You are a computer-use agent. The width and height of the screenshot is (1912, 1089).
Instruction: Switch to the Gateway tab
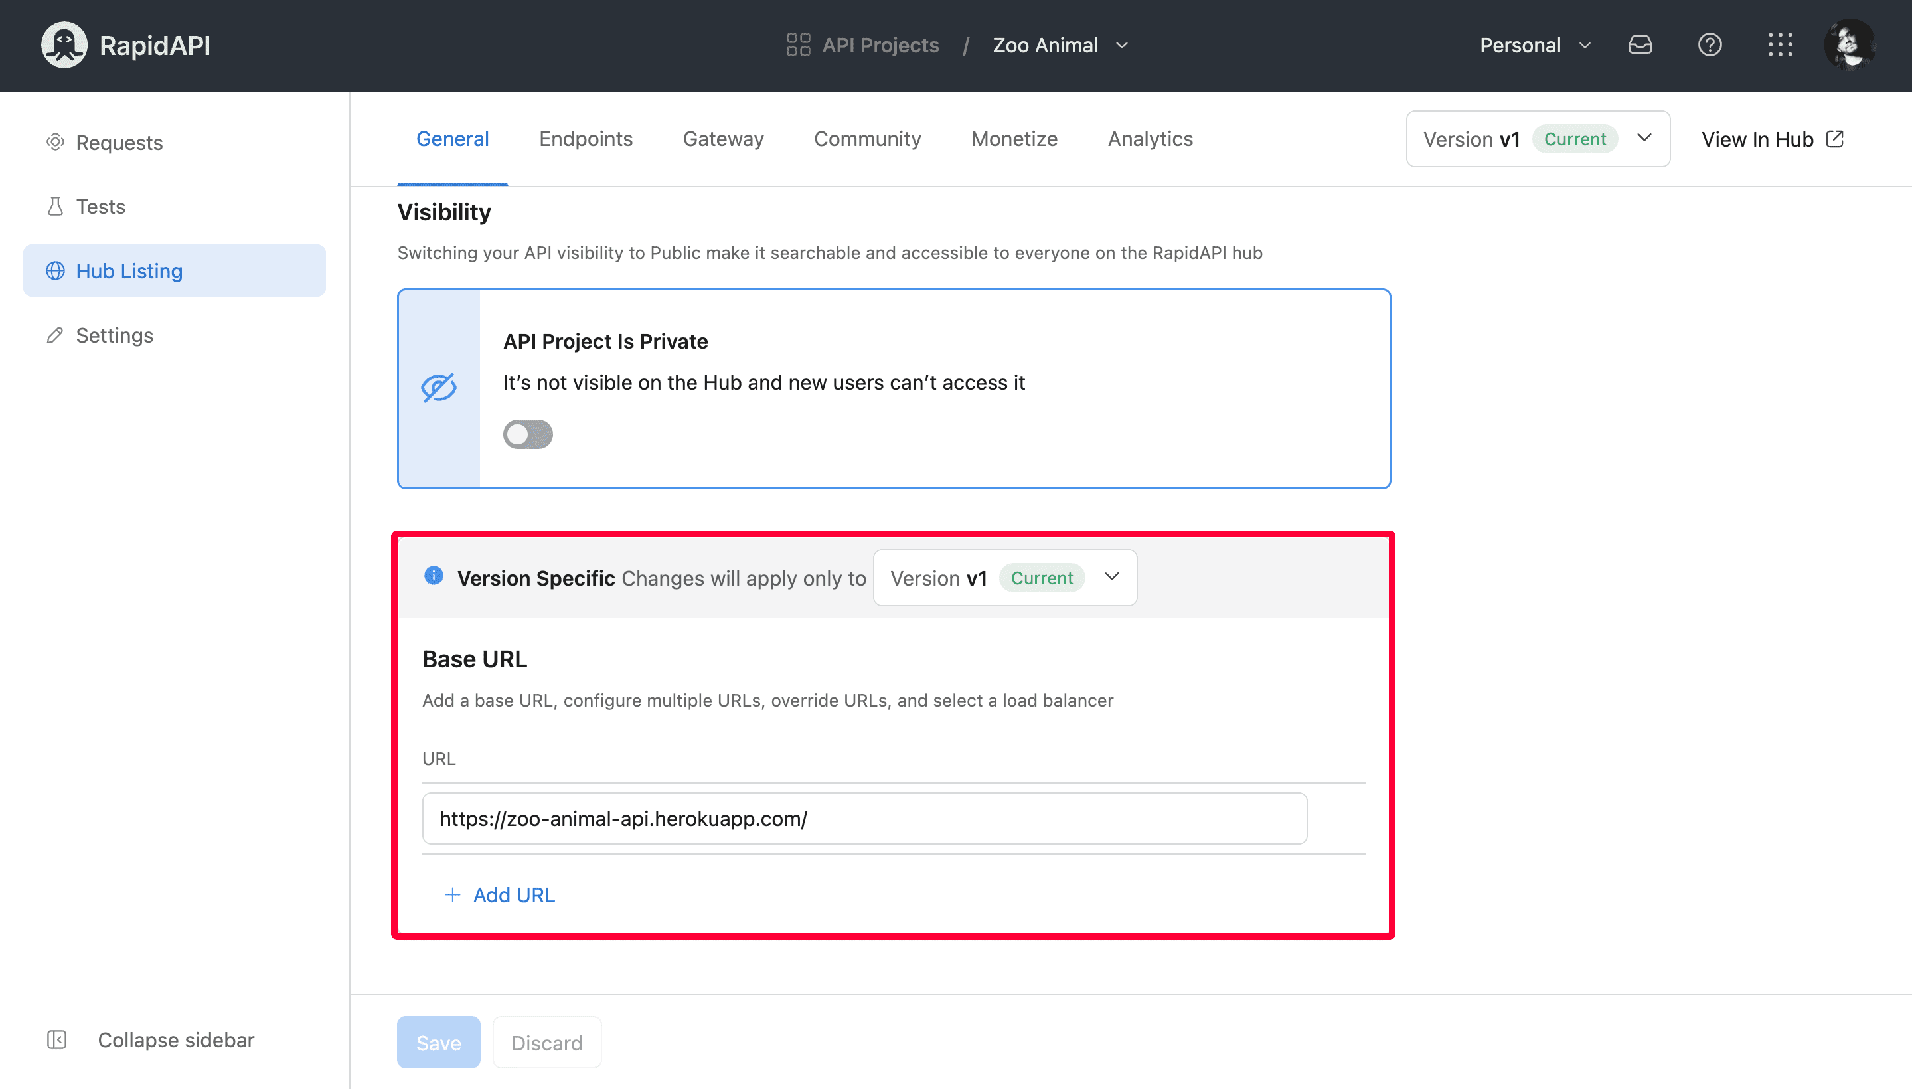[723, 139]
